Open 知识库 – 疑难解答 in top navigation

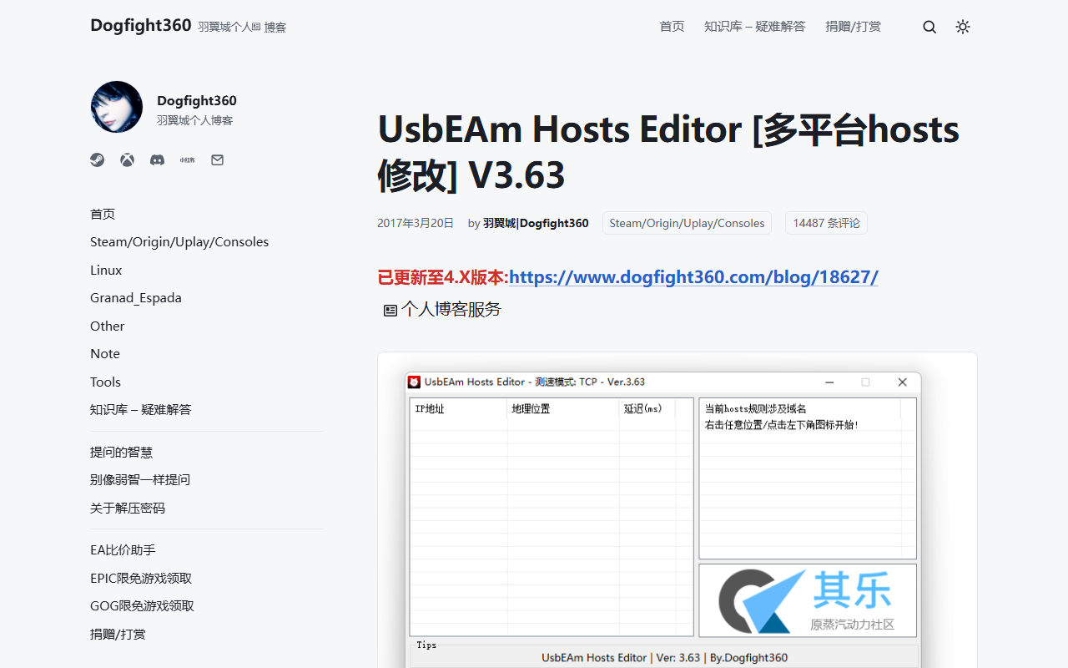755,27
